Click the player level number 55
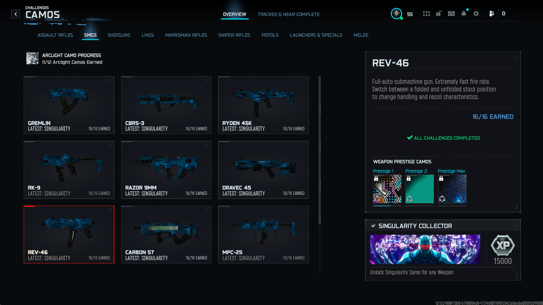Screen dimensions: 543x305 [x=410, y=14]
